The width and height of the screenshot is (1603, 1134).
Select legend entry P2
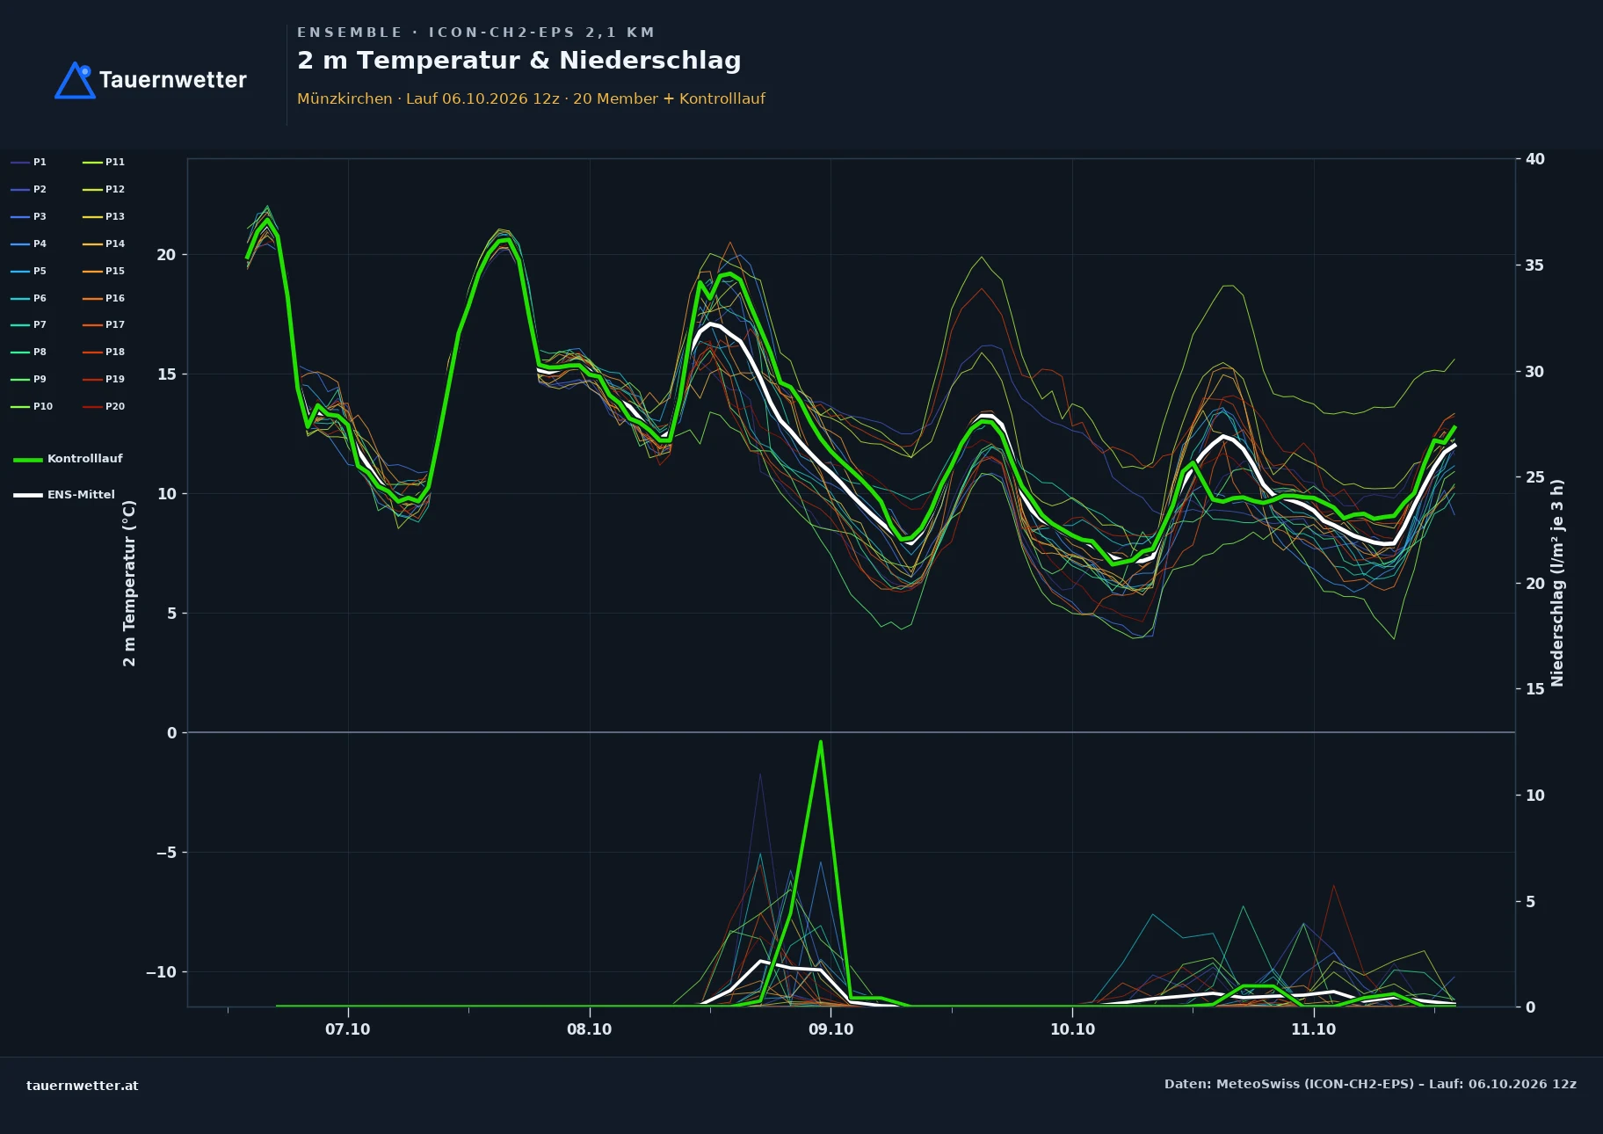[28, 189]
